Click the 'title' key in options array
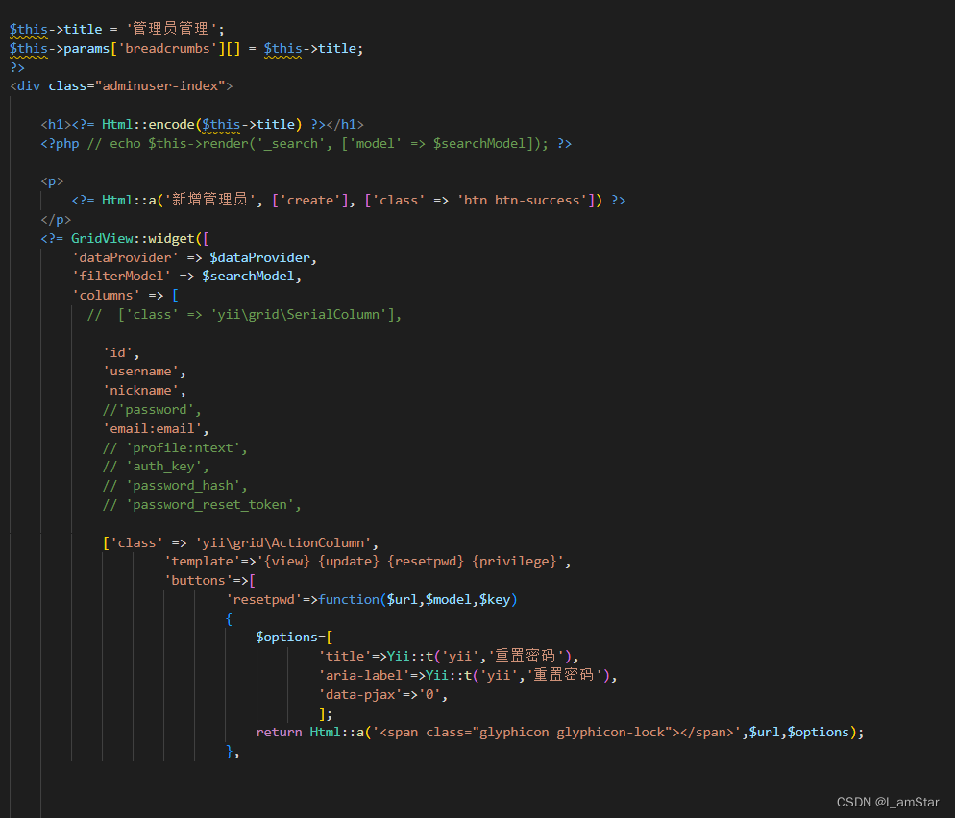 [345, 656]
